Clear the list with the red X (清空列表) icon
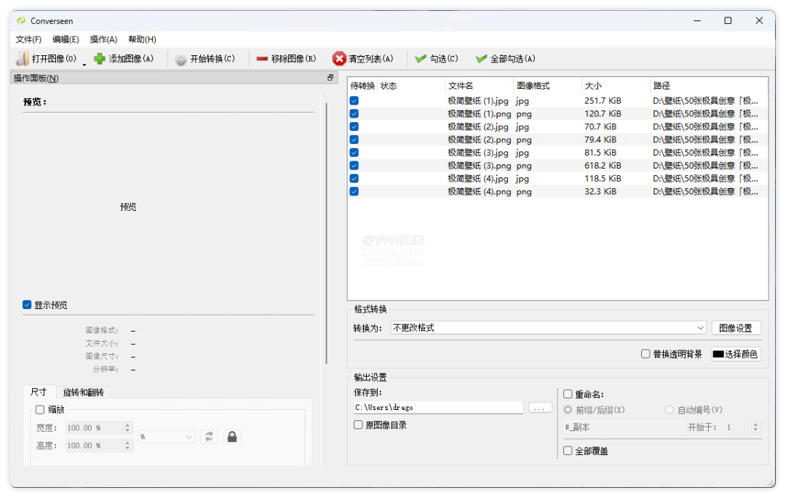The width and height of the screenshot is (786, 498). (x=339, y=59)
